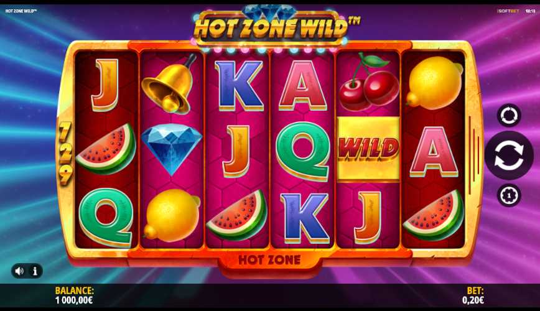Click the WILD symbol on the reels
The width and height of the screenshot is (540, 311).
pyautogui.click(x=368, y=149)
